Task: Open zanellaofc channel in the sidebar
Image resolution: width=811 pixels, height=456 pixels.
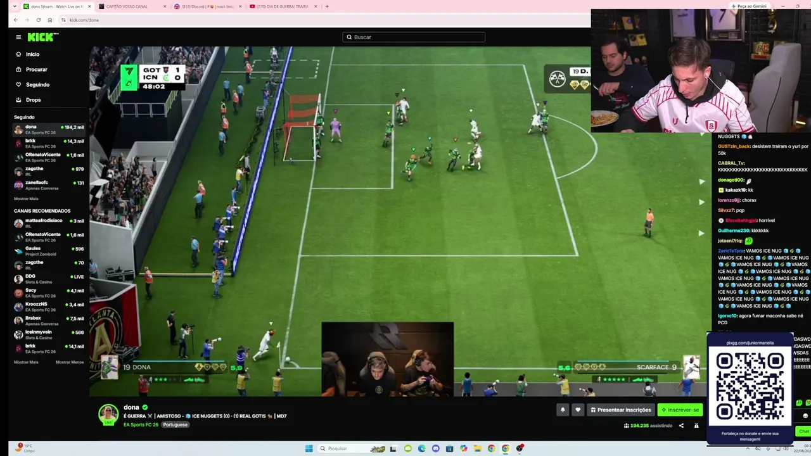Action: [49, 185]
